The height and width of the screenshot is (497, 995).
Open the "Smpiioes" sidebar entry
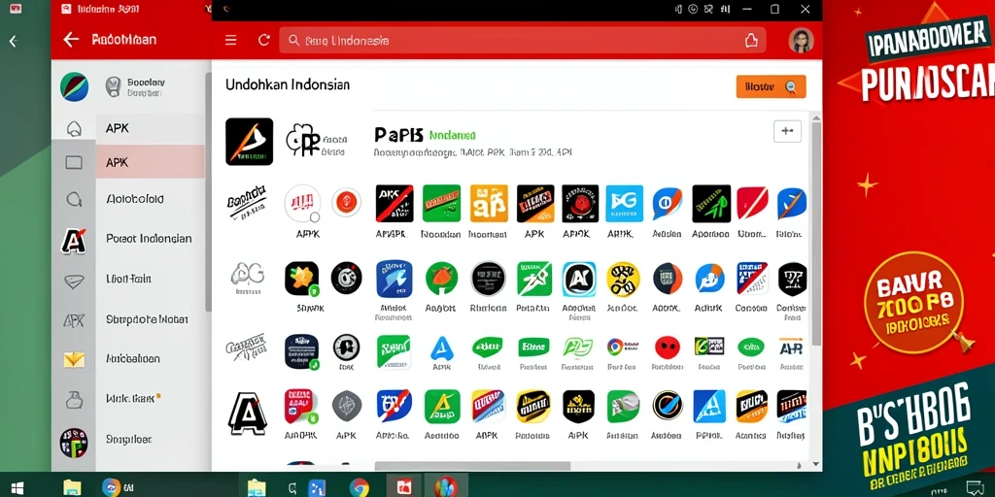coord(129,439)
